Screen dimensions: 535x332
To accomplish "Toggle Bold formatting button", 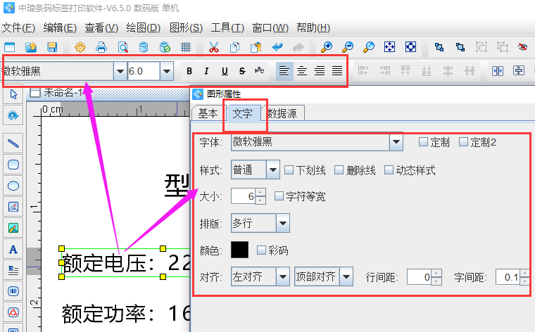I will (x=189, y=71).
